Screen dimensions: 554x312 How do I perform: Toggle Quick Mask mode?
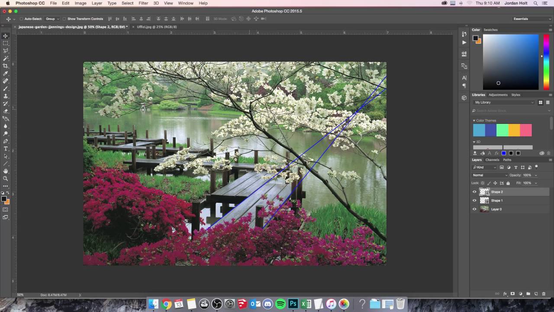tap(6, 210)
